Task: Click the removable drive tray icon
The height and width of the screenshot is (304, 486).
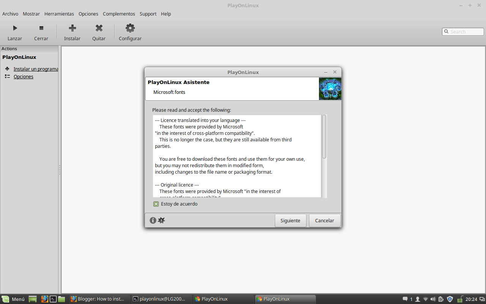Action: pyautogui.click(x=460, y=299)
